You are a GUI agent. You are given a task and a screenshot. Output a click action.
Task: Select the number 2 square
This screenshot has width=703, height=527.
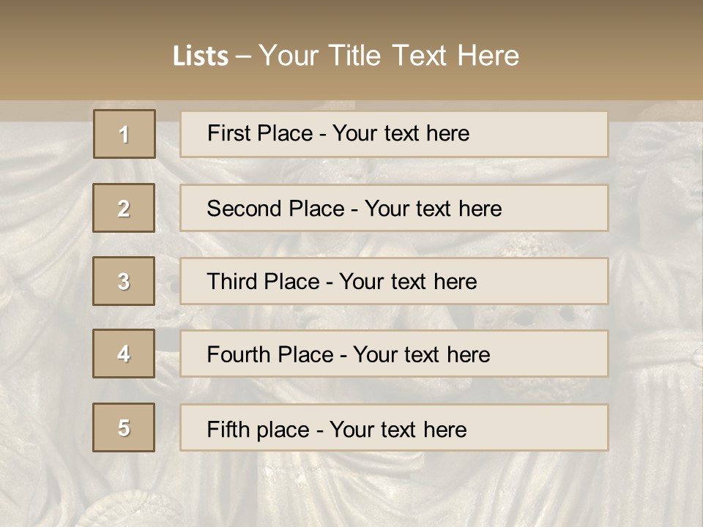coord(124,208)
